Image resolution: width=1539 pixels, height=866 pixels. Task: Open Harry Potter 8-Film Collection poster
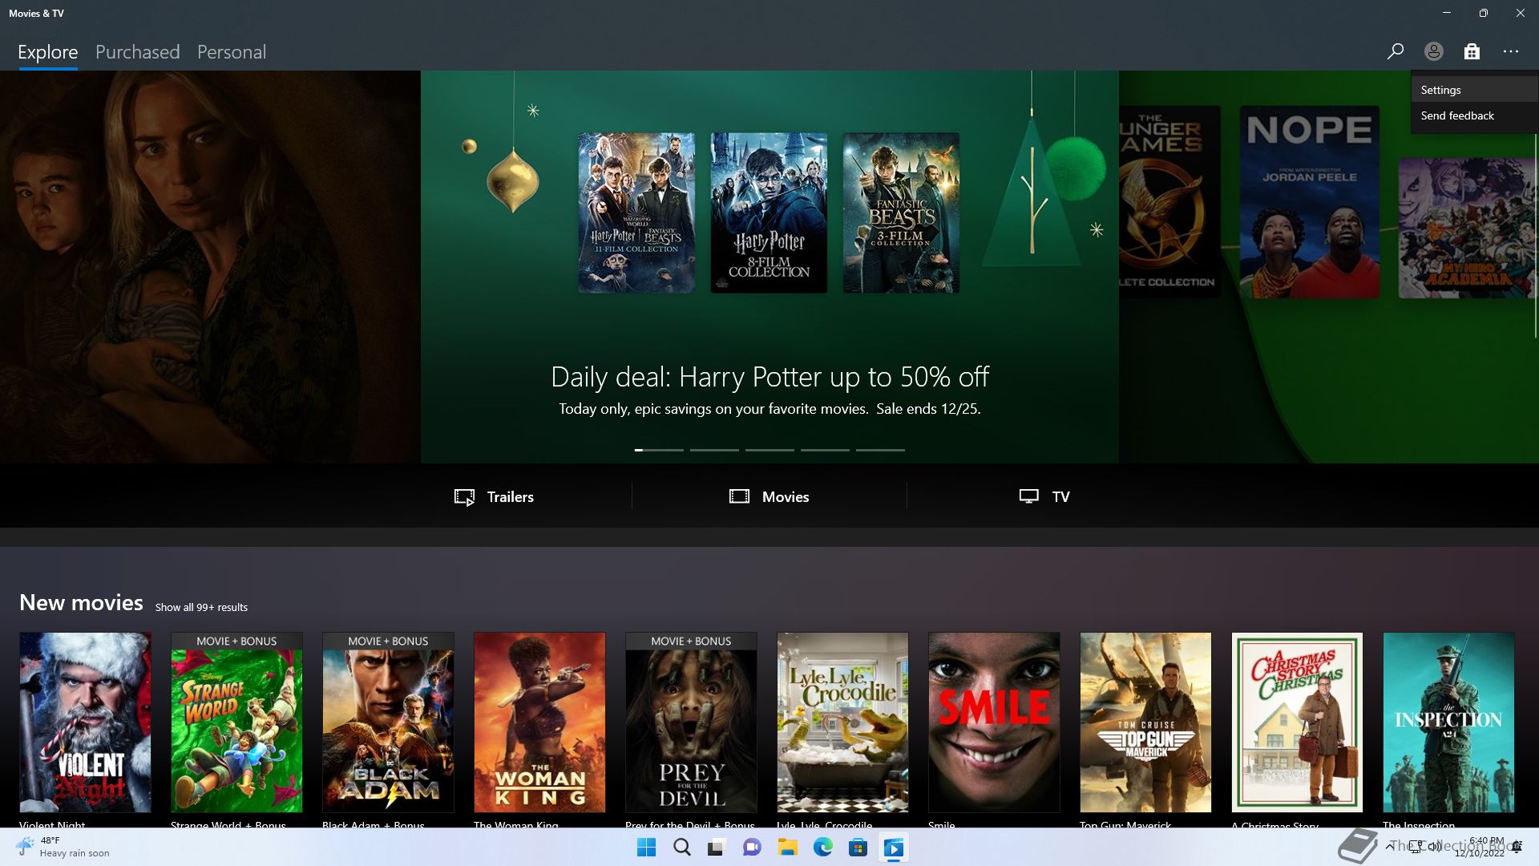coord(769,212)
